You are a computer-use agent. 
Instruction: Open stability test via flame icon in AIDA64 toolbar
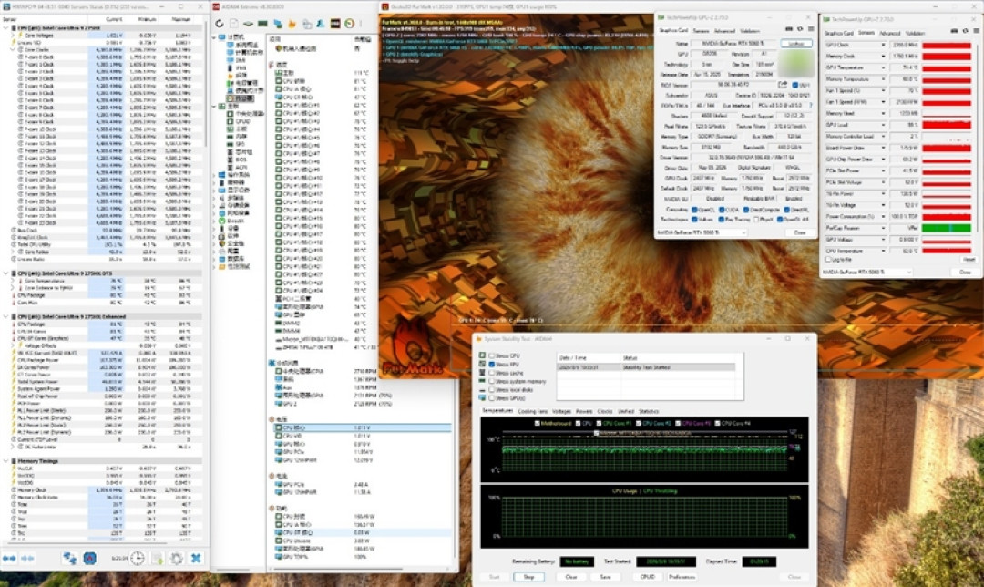(292, 24)
